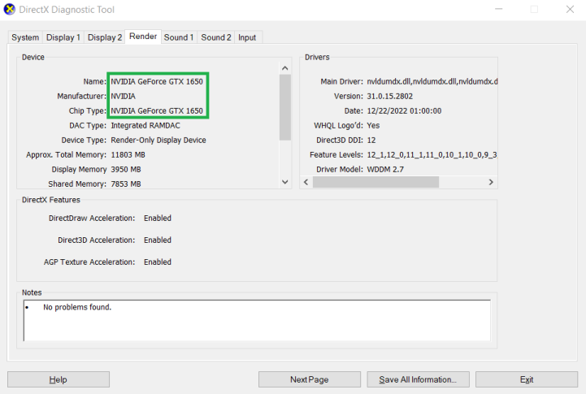Image resolution: width=586 pixels, height=394 pixels.
Task: Click the Chip Type value NVIDIA GeForce GTX 1650
Action: click(157, 110)
